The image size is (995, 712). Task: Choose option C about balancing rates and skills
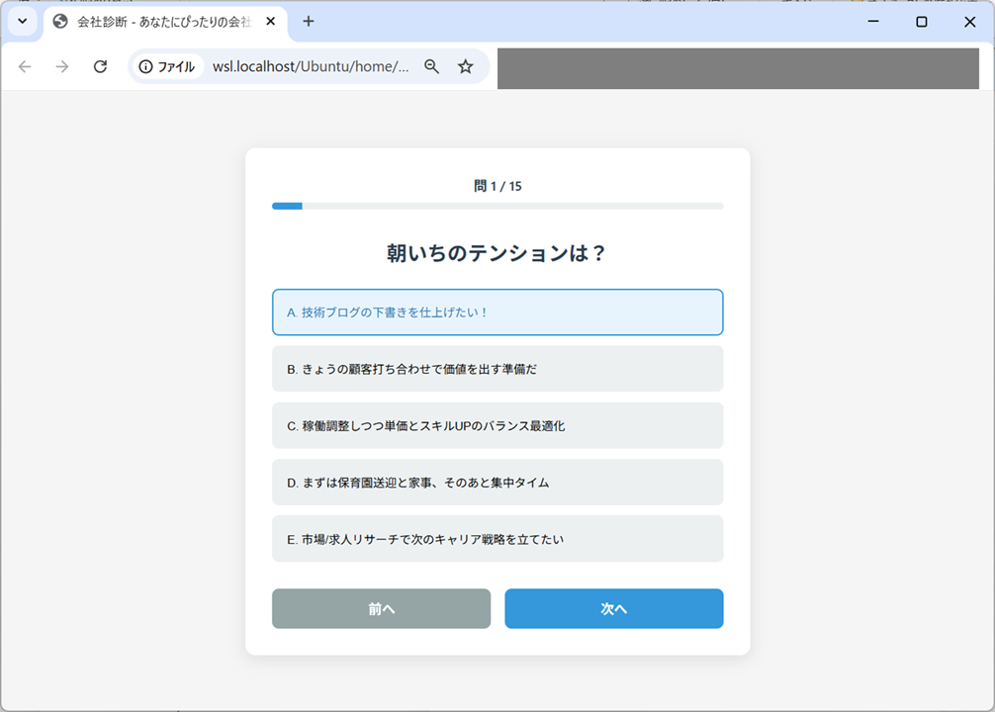pyautogui.click(x=497, y=425)
